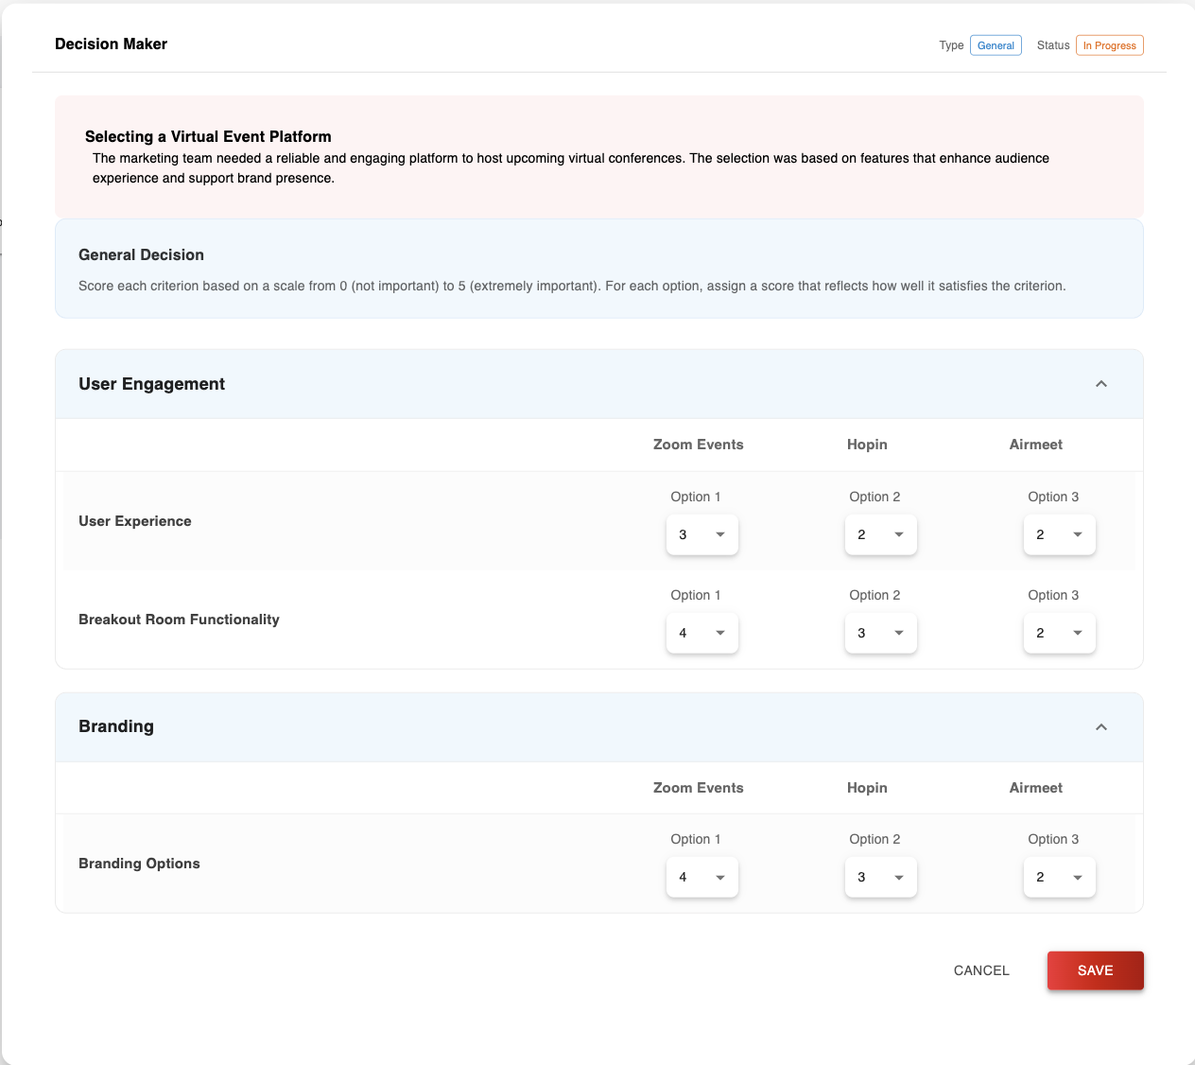The height and width of the screenshot is (1065, 1195).
Task: Open the Zoom Events Branding Options score dropdown
Action: point(701,877)
